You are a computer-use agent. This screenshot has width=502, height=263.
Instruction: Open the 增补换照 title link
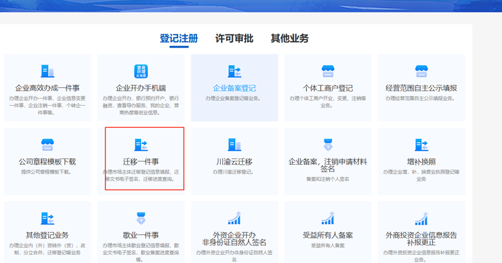(421, 162)
